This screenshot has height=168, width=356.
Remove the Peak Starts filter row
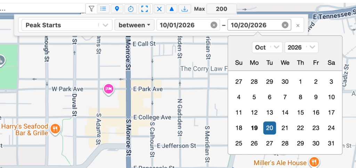pos(298,25)
